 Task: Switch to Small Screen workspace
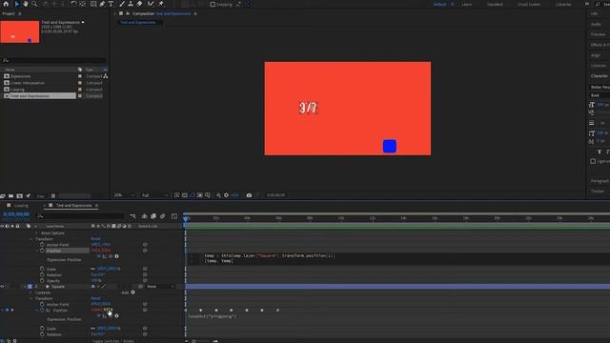pos(529,4)
